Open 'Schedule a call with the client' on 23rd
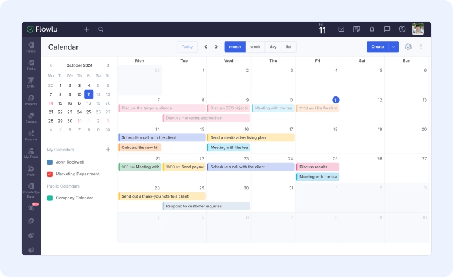 click(251, 167)
